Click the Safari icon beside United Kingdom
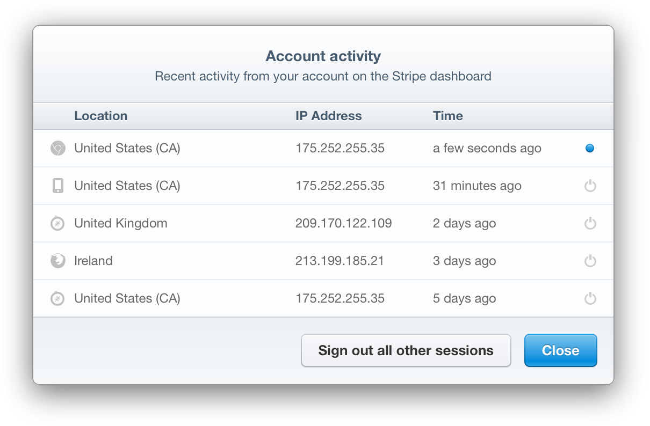The height and width of the screenshot is (426, 650). point(57,224)
